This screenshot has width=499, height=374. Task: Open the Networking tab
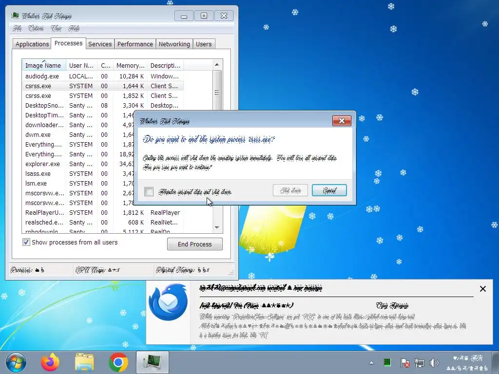point(174,44)
